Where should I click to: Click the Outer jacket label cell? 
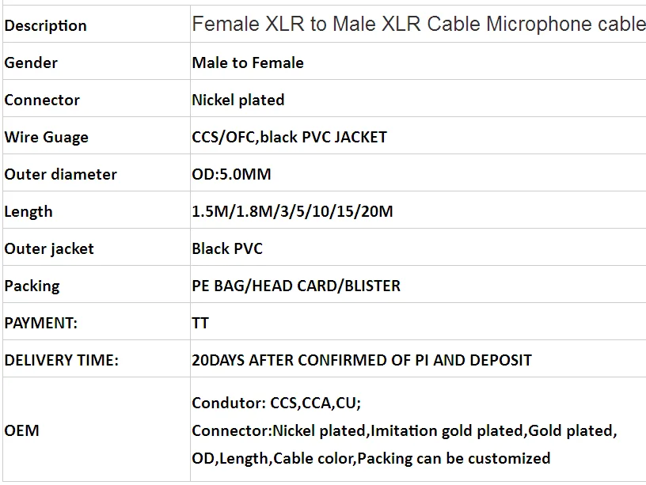[x=49, y=248]
